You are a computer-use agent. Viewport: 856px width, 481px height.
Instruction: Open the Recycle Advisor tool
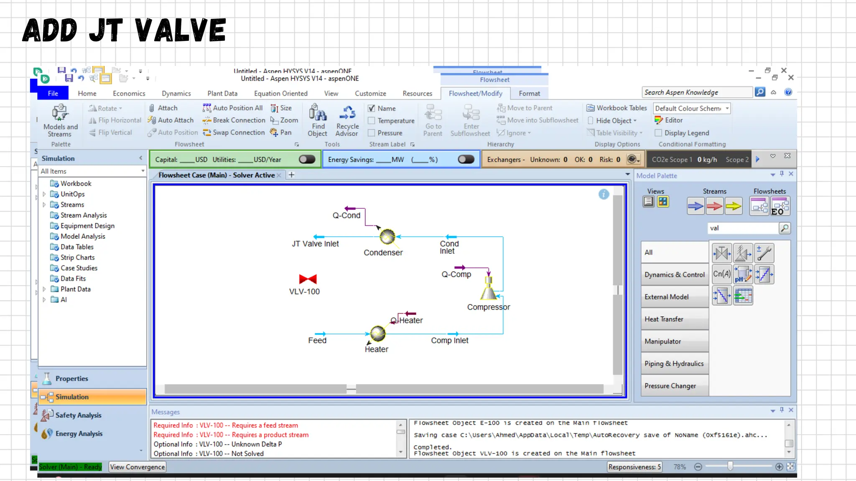coord(347,120)
